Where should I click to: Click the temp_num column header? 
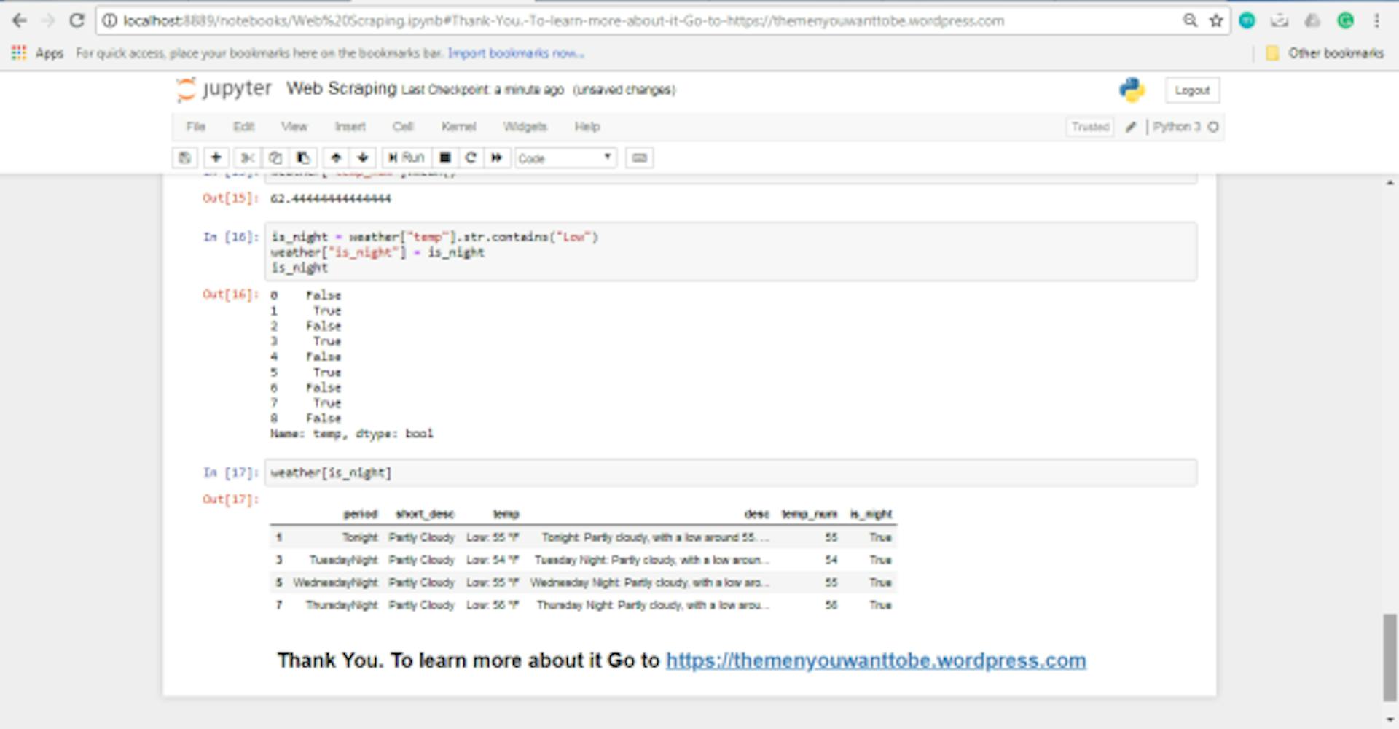[x=810, y=514]
